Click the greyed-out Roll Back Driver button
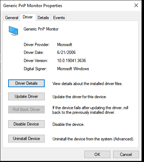This screenshot has width=144, height=162. click(26, 110)
